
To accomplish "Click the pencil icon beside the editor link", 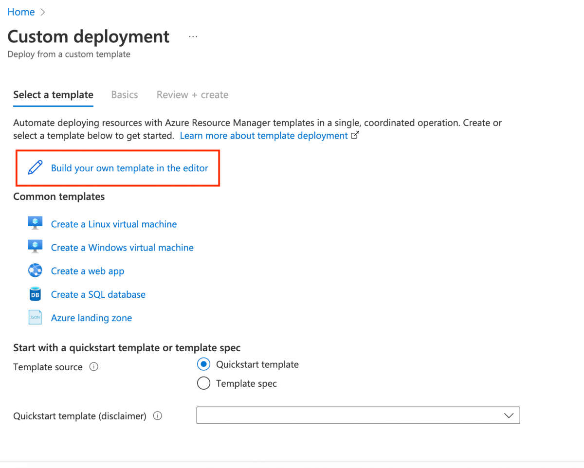I will (x=35, y=167).
